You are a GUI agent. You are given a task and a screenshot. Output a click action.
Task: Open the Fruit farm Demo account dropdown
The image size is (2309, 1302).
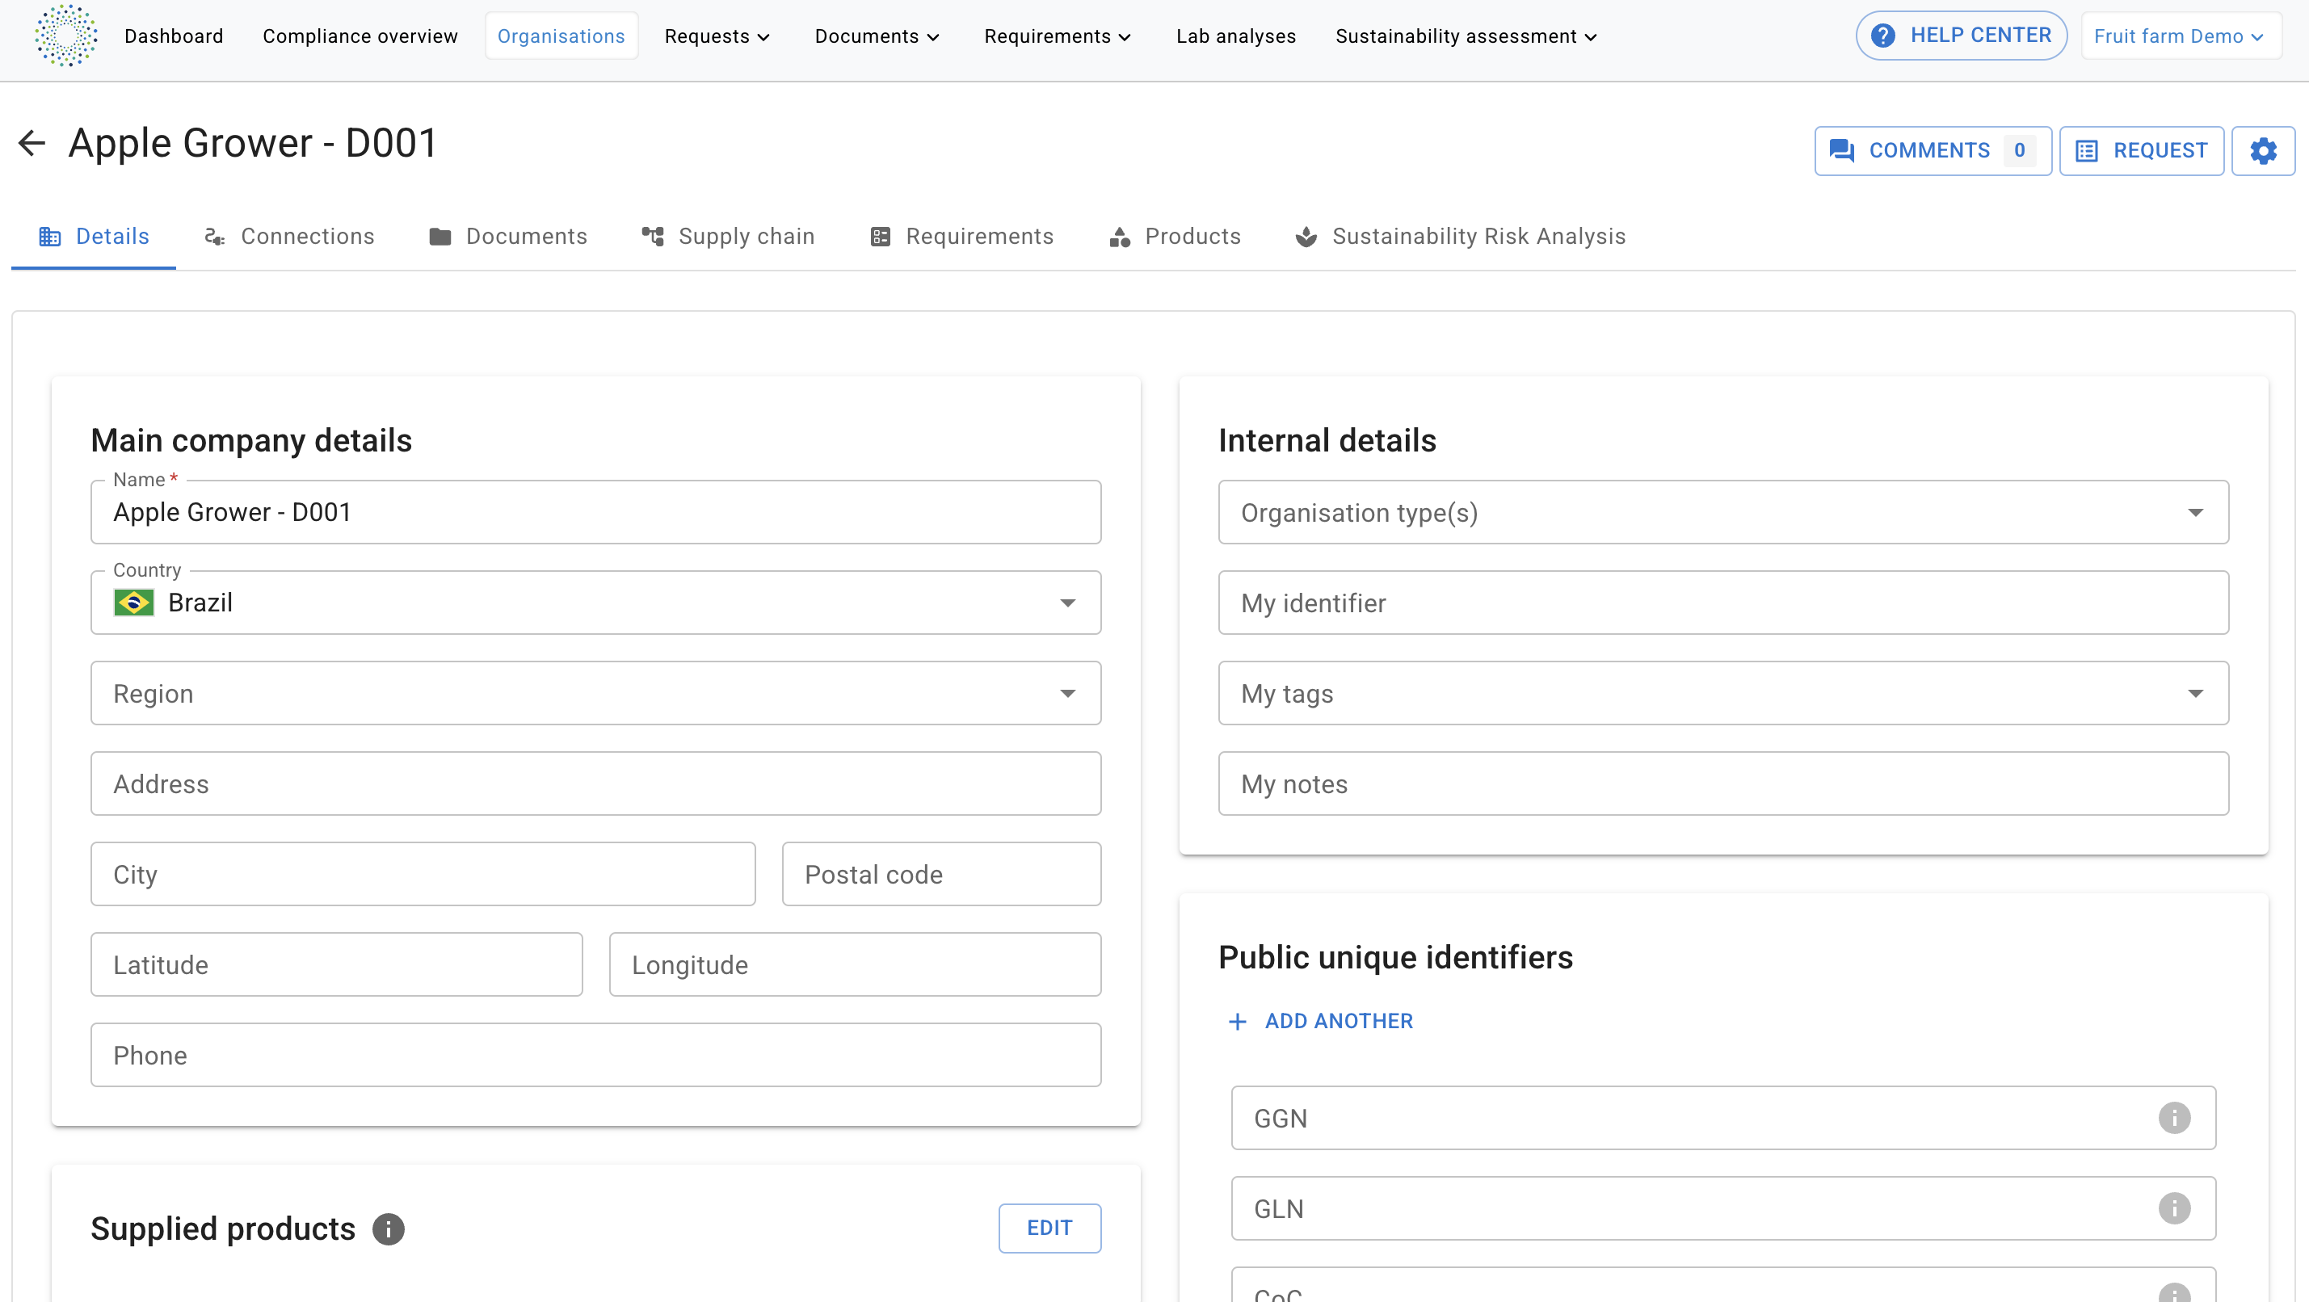point(2181,36)
